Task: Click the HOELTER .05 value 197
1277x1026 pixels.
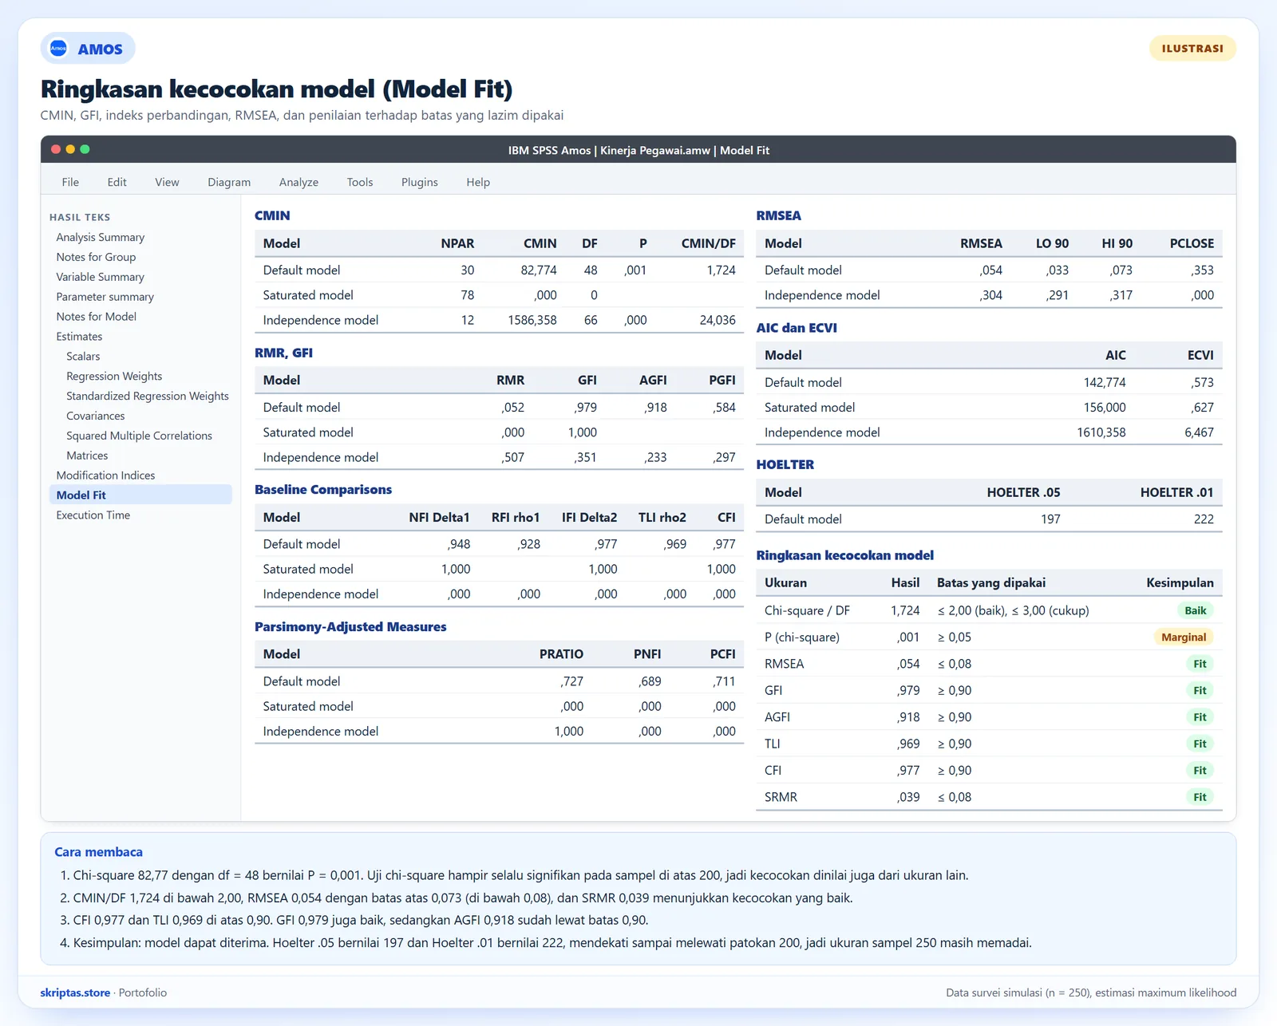Action: coord(1050,519)
